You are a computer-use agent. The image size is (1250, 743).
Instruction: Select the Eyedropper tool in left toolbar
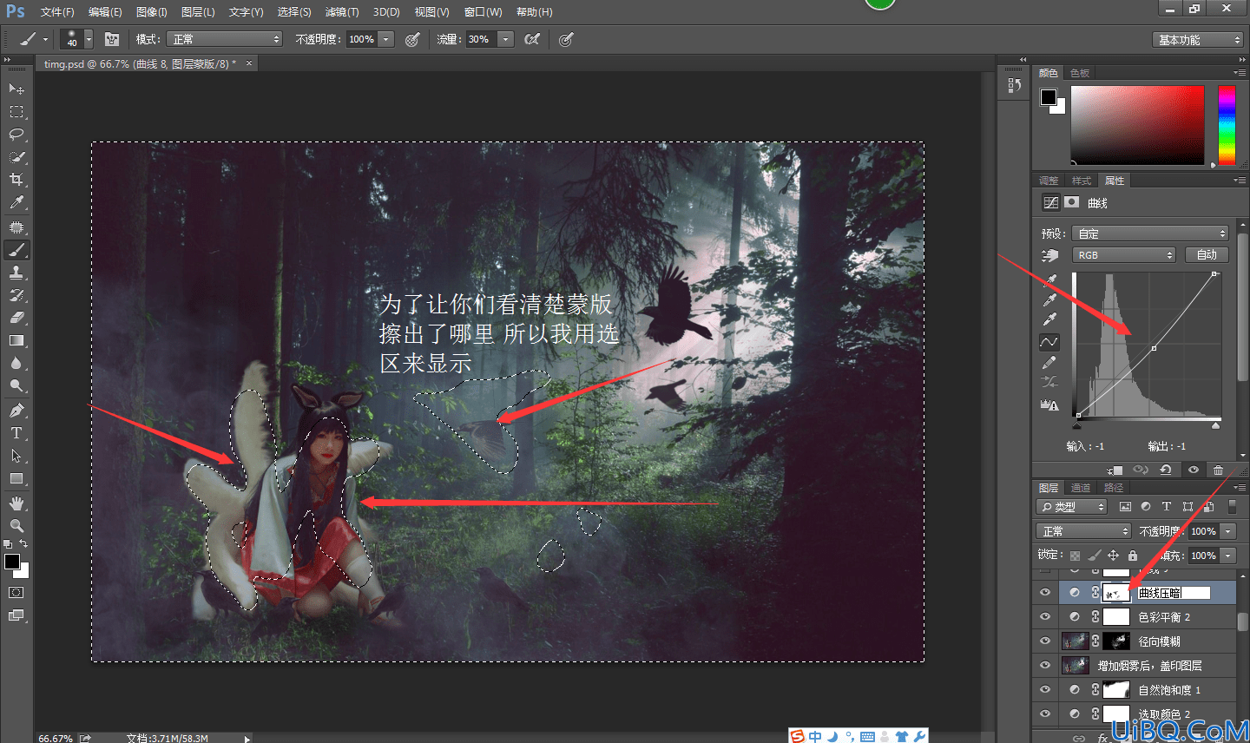point(16,202)
